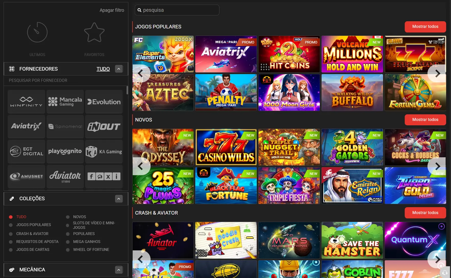Viewport: 451px width, 278px height.
Task: Select Populares collection option
Action: [x=84, y=234]
